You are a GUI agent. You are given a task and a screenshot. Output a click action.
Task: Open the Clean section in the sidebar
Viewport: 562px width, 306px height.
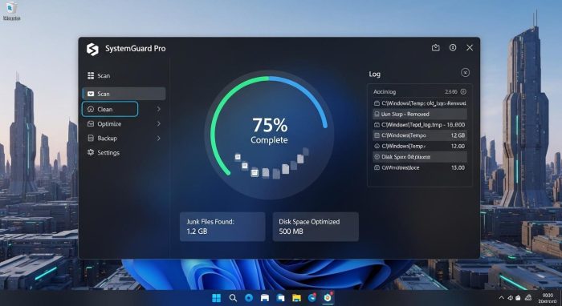[x=110, y=109]
